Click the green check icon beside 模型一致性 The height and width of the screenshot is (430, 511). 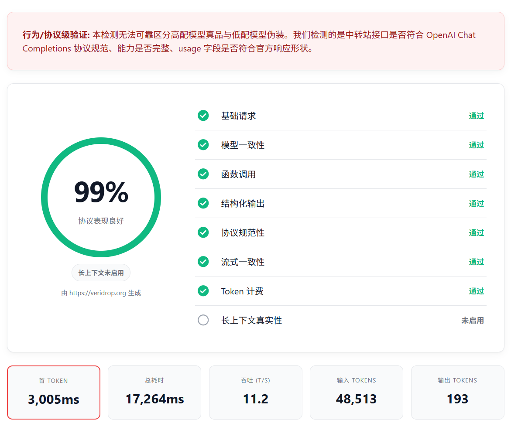203,145
